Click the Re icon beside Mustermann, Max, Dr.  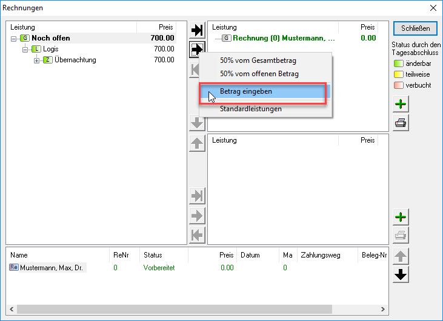14,267
